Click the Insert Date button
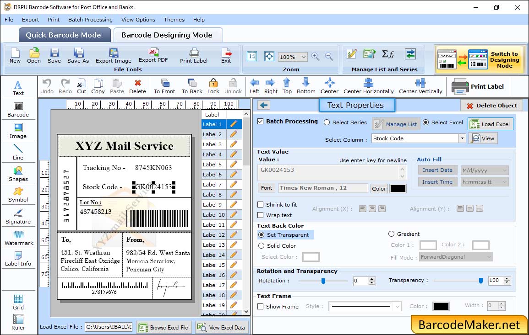Viewport: 529px width, 335px height. (437, 170)
